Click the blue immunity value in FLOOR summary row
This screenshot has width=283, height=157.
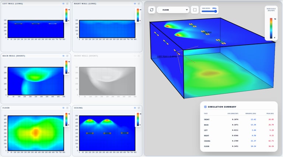coord(253,146)
